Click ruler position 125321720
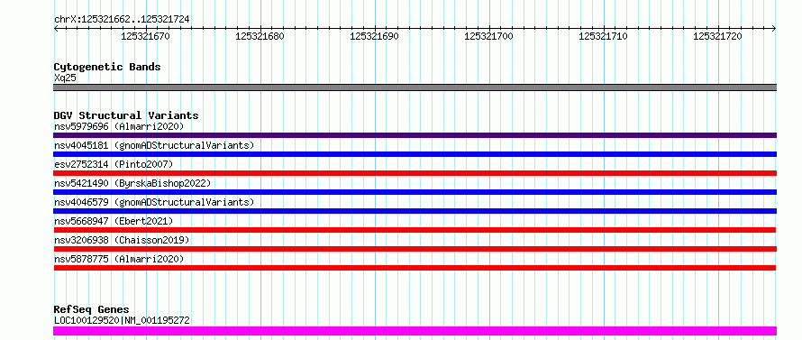The width and height of the screenshot is (802, 340). pos(718,36)
